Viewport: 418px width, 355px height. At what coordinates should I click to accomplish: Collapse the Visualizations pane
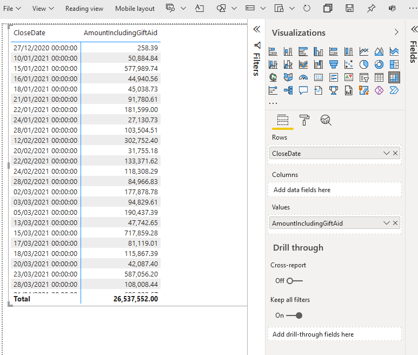[x=396, y=32]
